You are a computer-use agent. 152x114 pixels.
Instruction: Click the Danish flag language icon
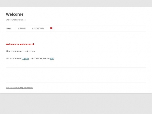51,28
